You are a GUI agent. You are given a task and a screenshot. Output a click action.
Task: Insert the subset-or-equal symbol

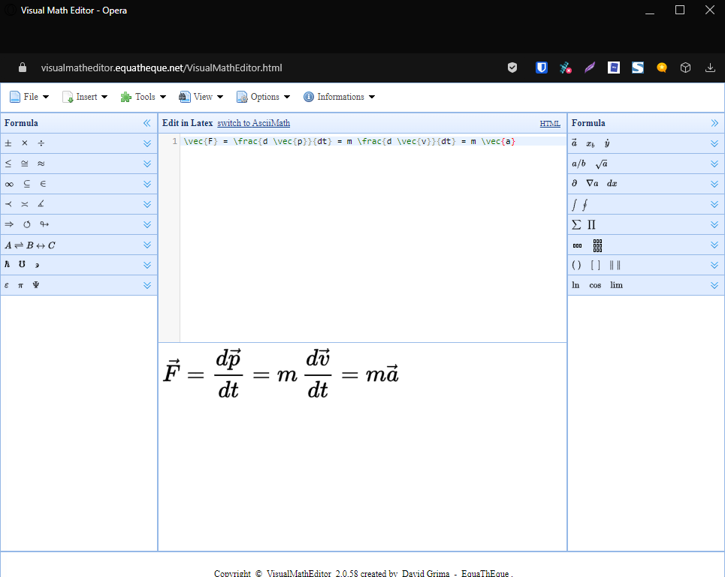pyautogui.click(x=26, y=184)
